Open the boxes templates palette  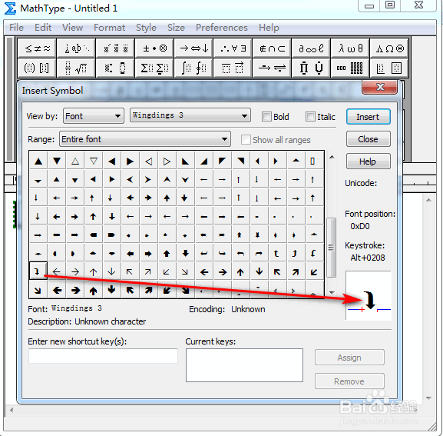coord(389,68)
